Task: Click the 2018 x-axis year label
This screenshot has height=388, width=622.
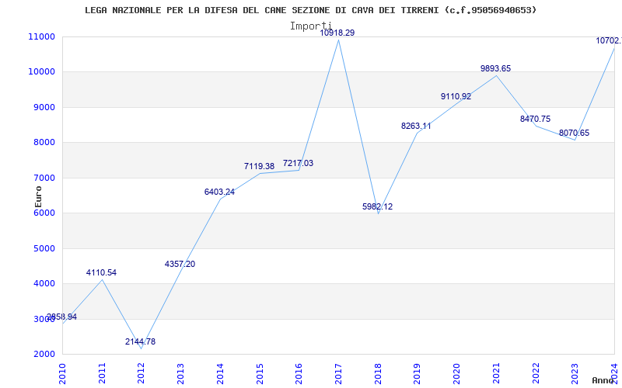Action: click(378, 373)
